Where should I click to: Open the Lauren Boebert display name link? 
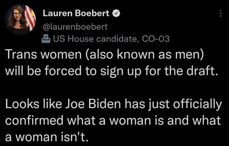(77, 14)
